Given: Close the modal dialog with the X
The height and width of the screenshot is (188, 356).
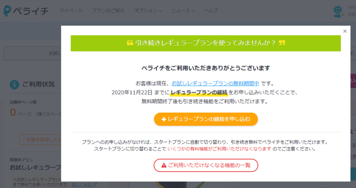Looking at the screenshot, I should (x=345, y=31).
